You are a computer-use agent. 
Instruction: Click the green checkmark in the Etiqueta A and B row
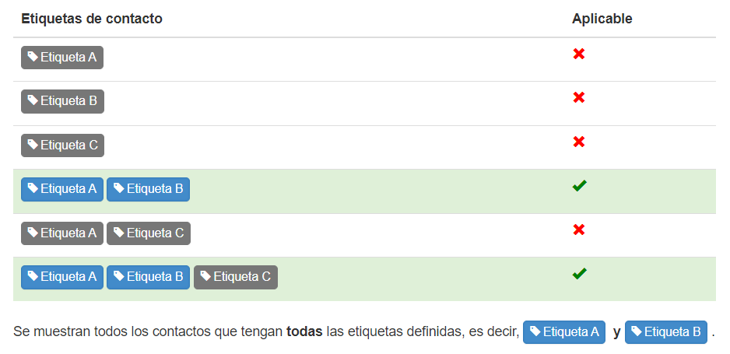coord(580,186)
